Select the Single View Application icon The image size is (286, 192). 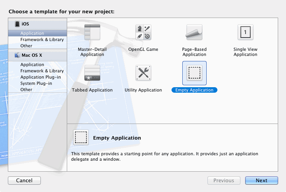(x=245, y=32)
